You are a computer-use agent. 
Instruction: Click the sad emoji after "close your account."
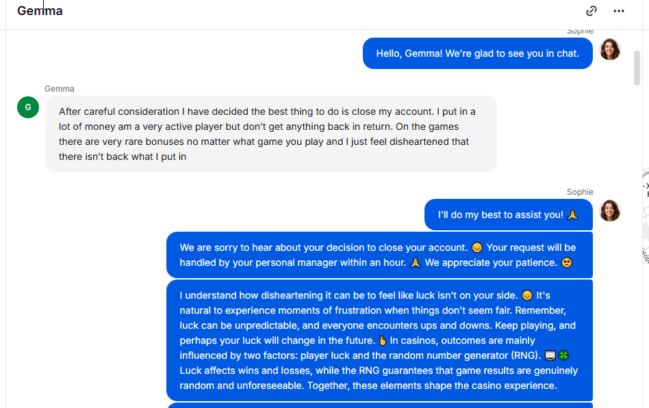click(x=477, y=247)
